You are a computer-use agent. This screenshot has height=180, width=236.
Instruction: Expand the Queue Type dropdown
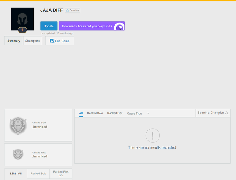[138, 113]
